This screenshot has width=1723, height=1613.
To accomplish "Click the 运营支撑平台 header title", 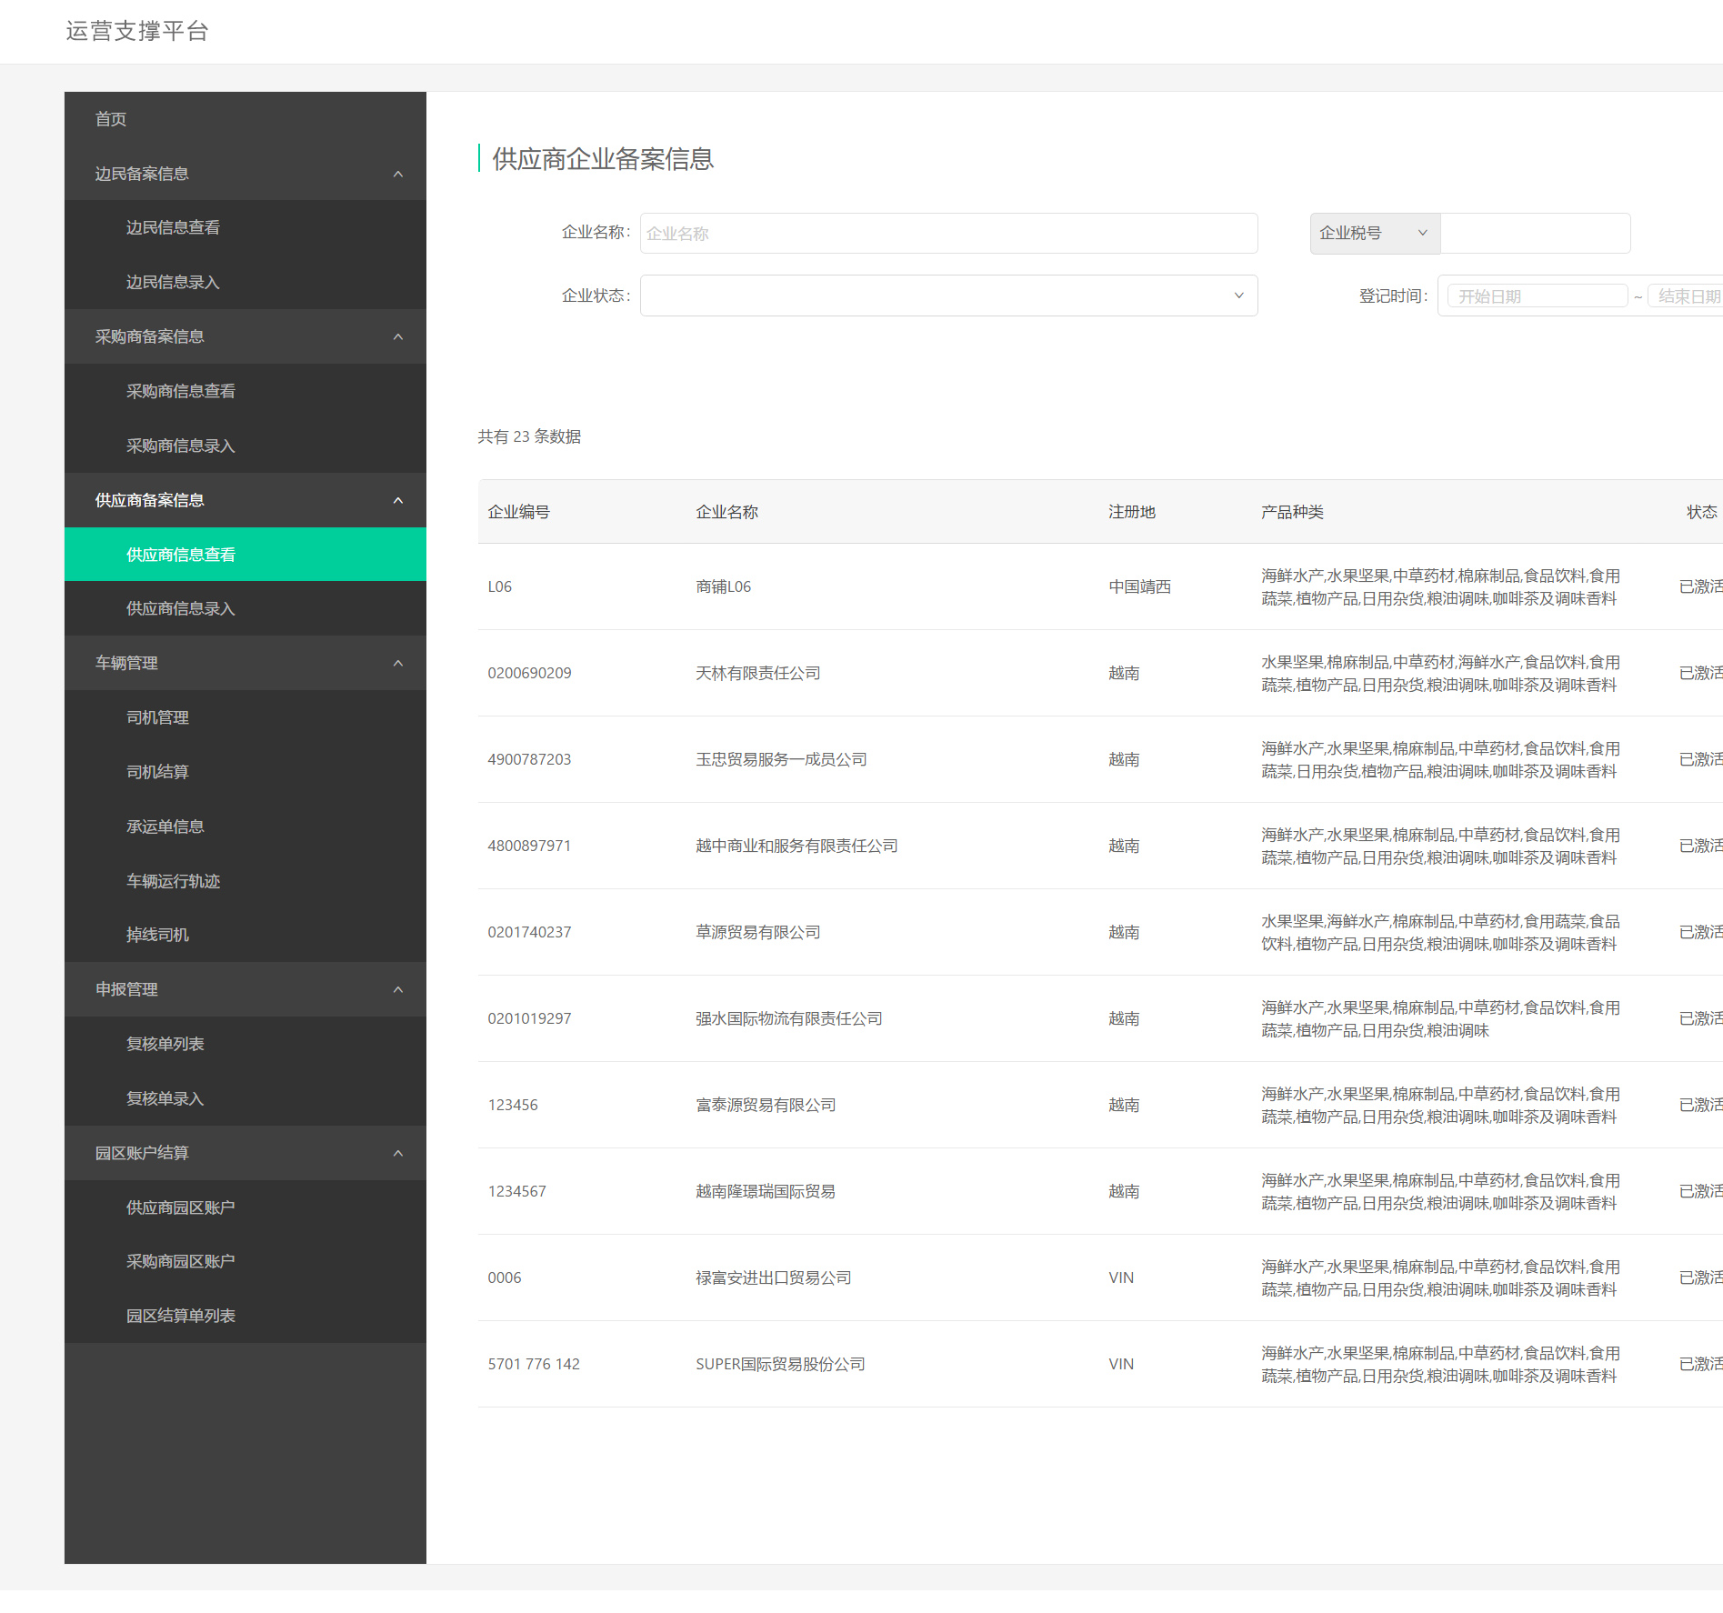I will [x=137, y=31].
